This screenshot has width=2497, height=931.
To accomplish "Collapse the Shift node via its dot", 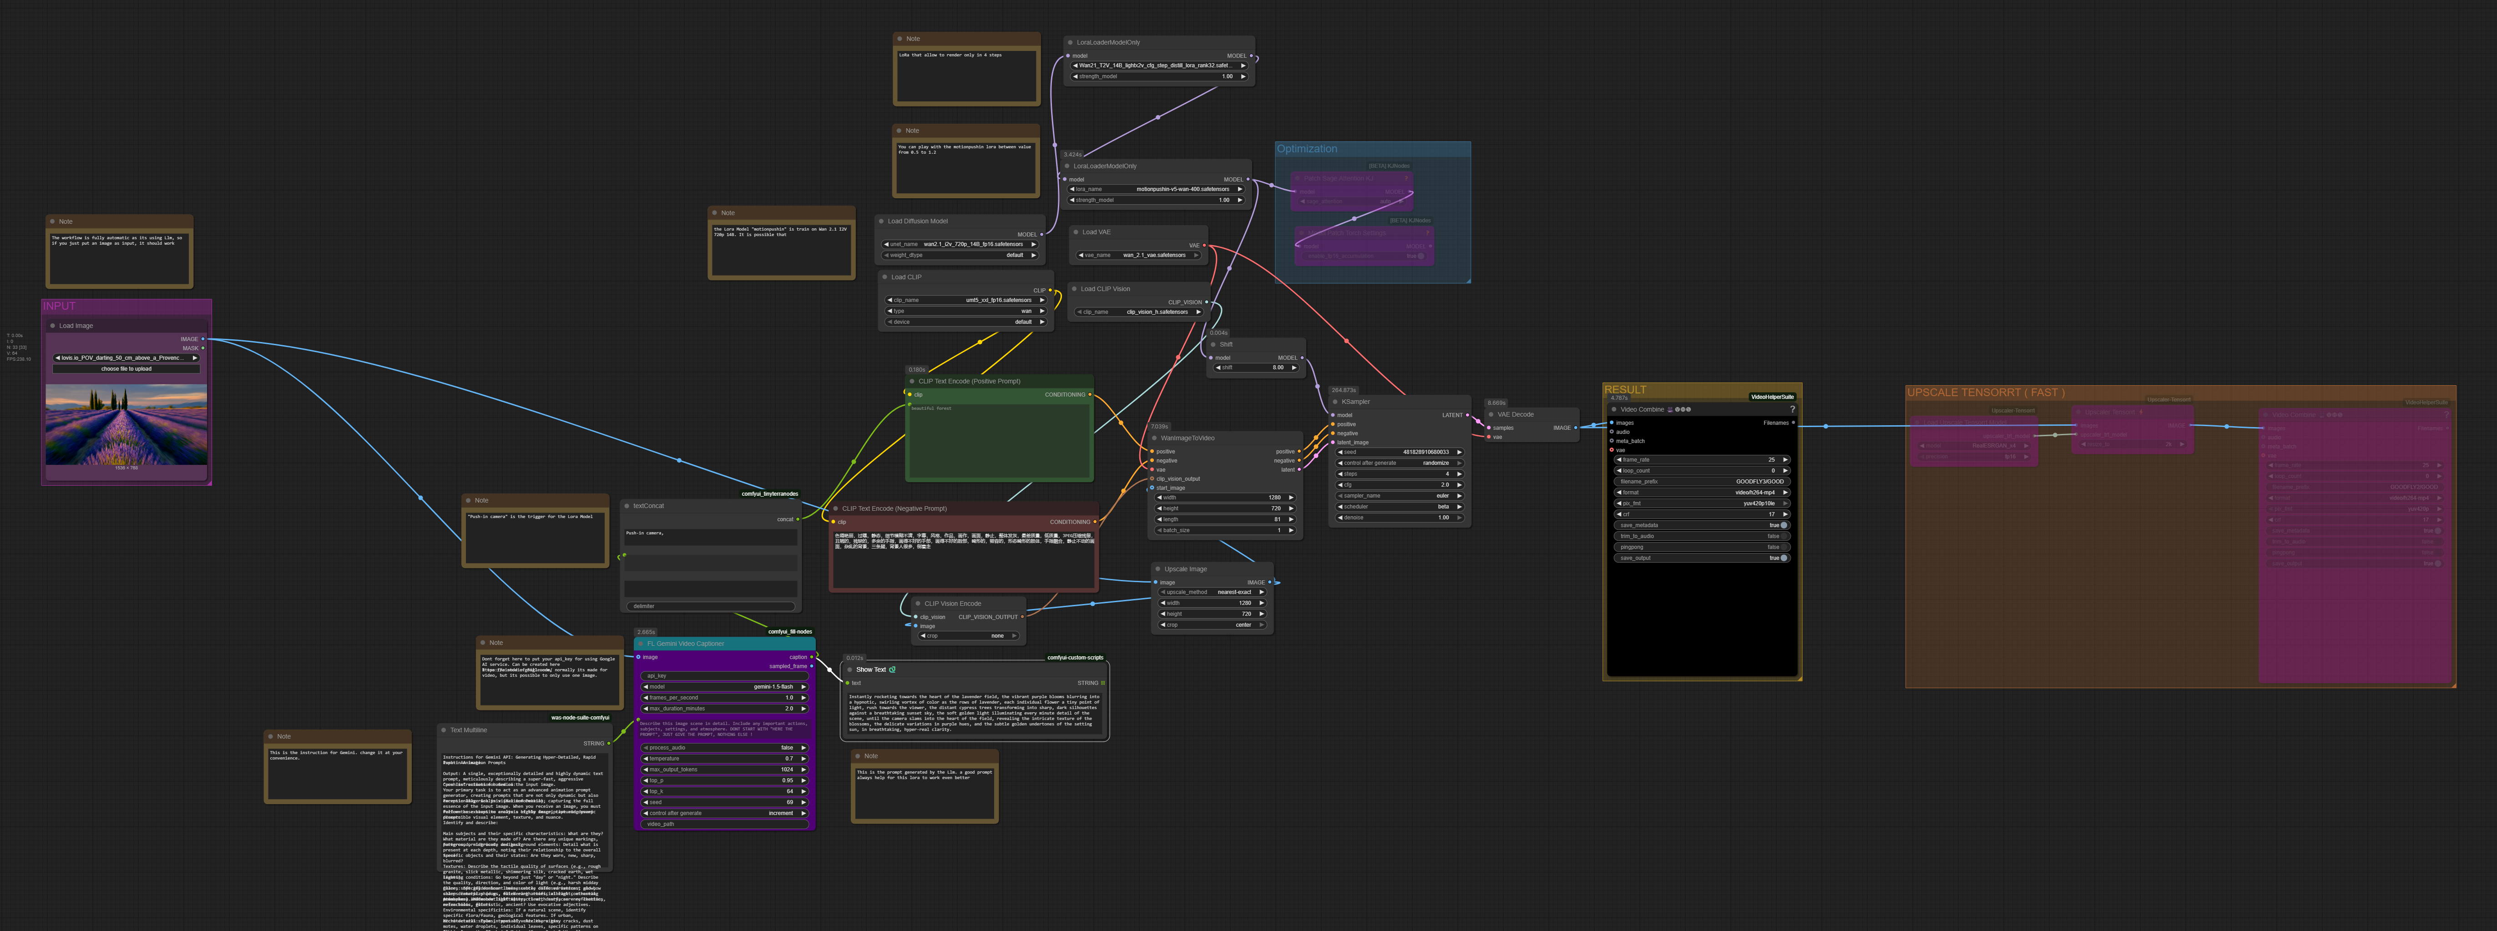I will point(1213,345).
